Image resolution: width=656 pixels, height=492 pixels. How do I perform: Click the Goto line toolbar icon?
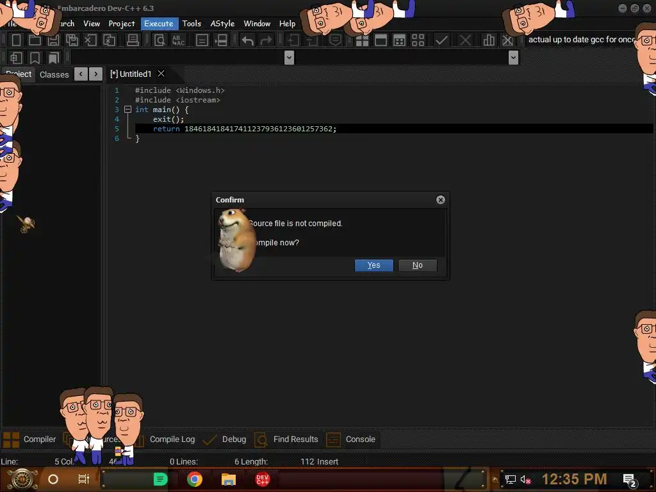tap(221, 40)
